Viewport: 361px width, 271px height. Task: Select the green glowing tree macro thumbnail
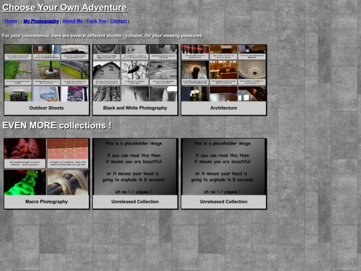pos(25,182)
